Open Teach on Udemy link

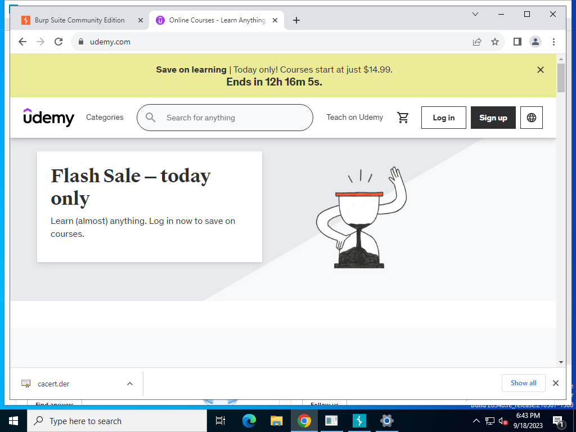(x=355, y=117)
